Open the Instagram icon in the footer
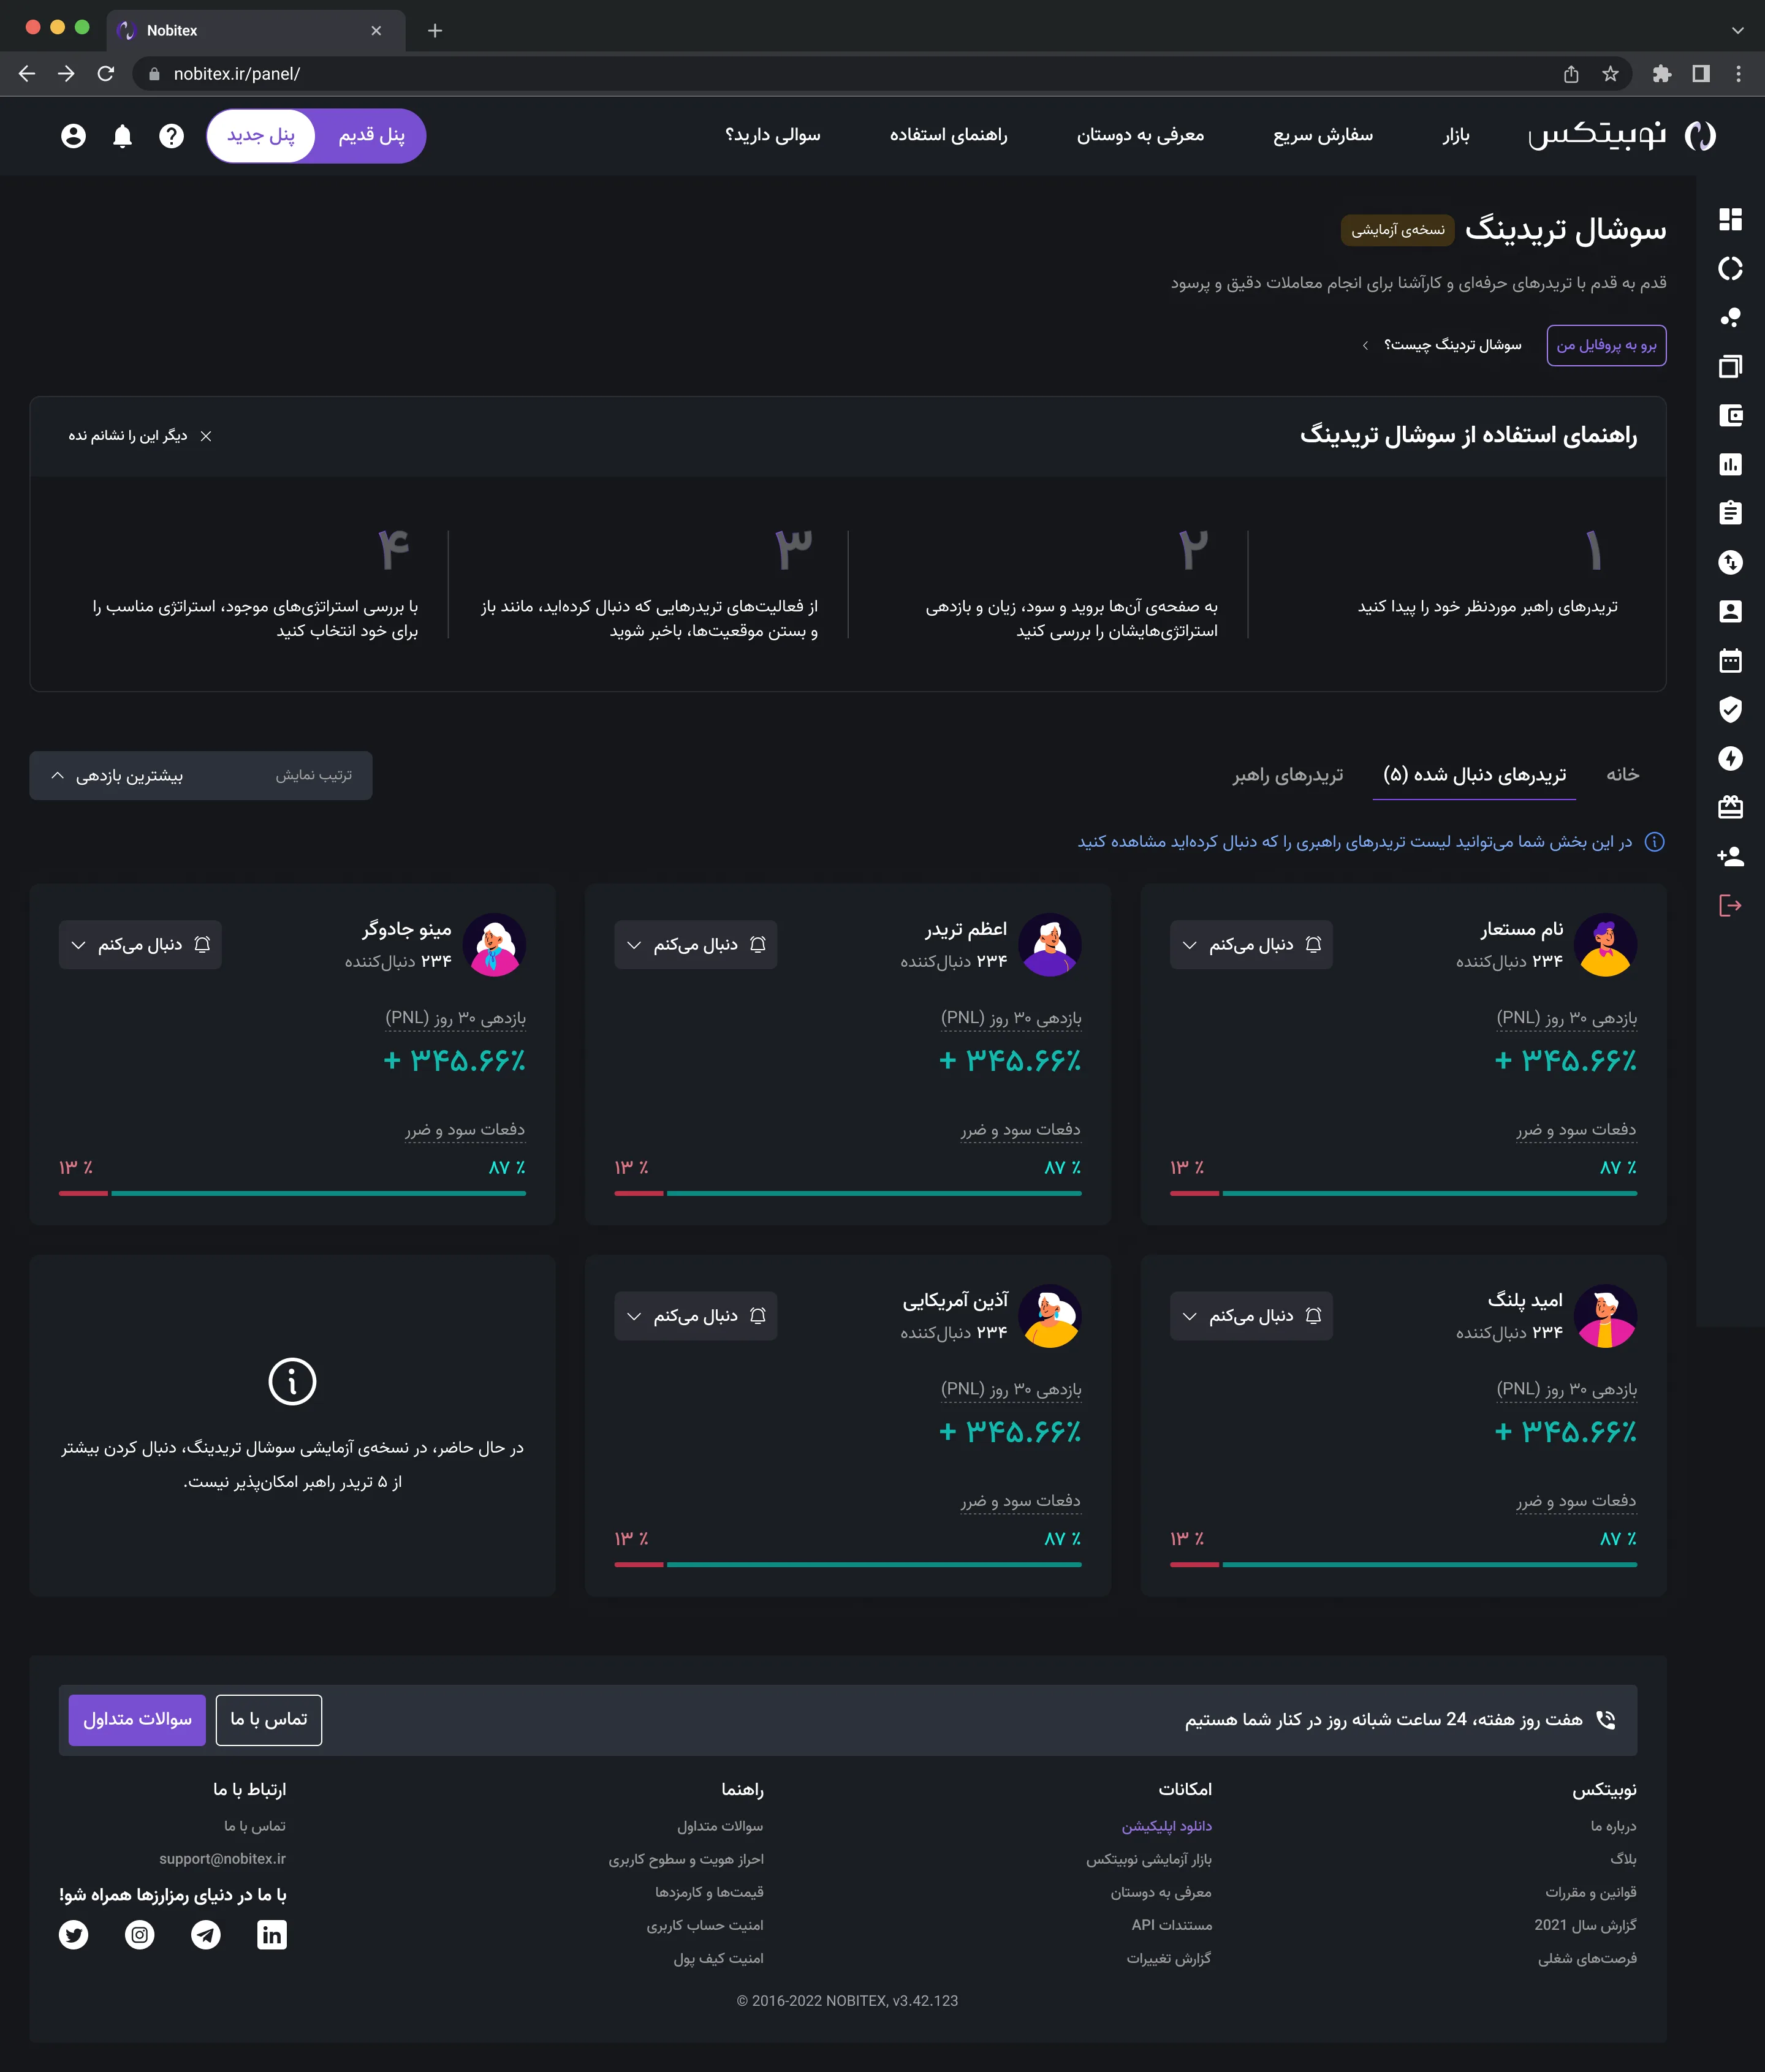1765x2072 pixels. (139, 1935)
